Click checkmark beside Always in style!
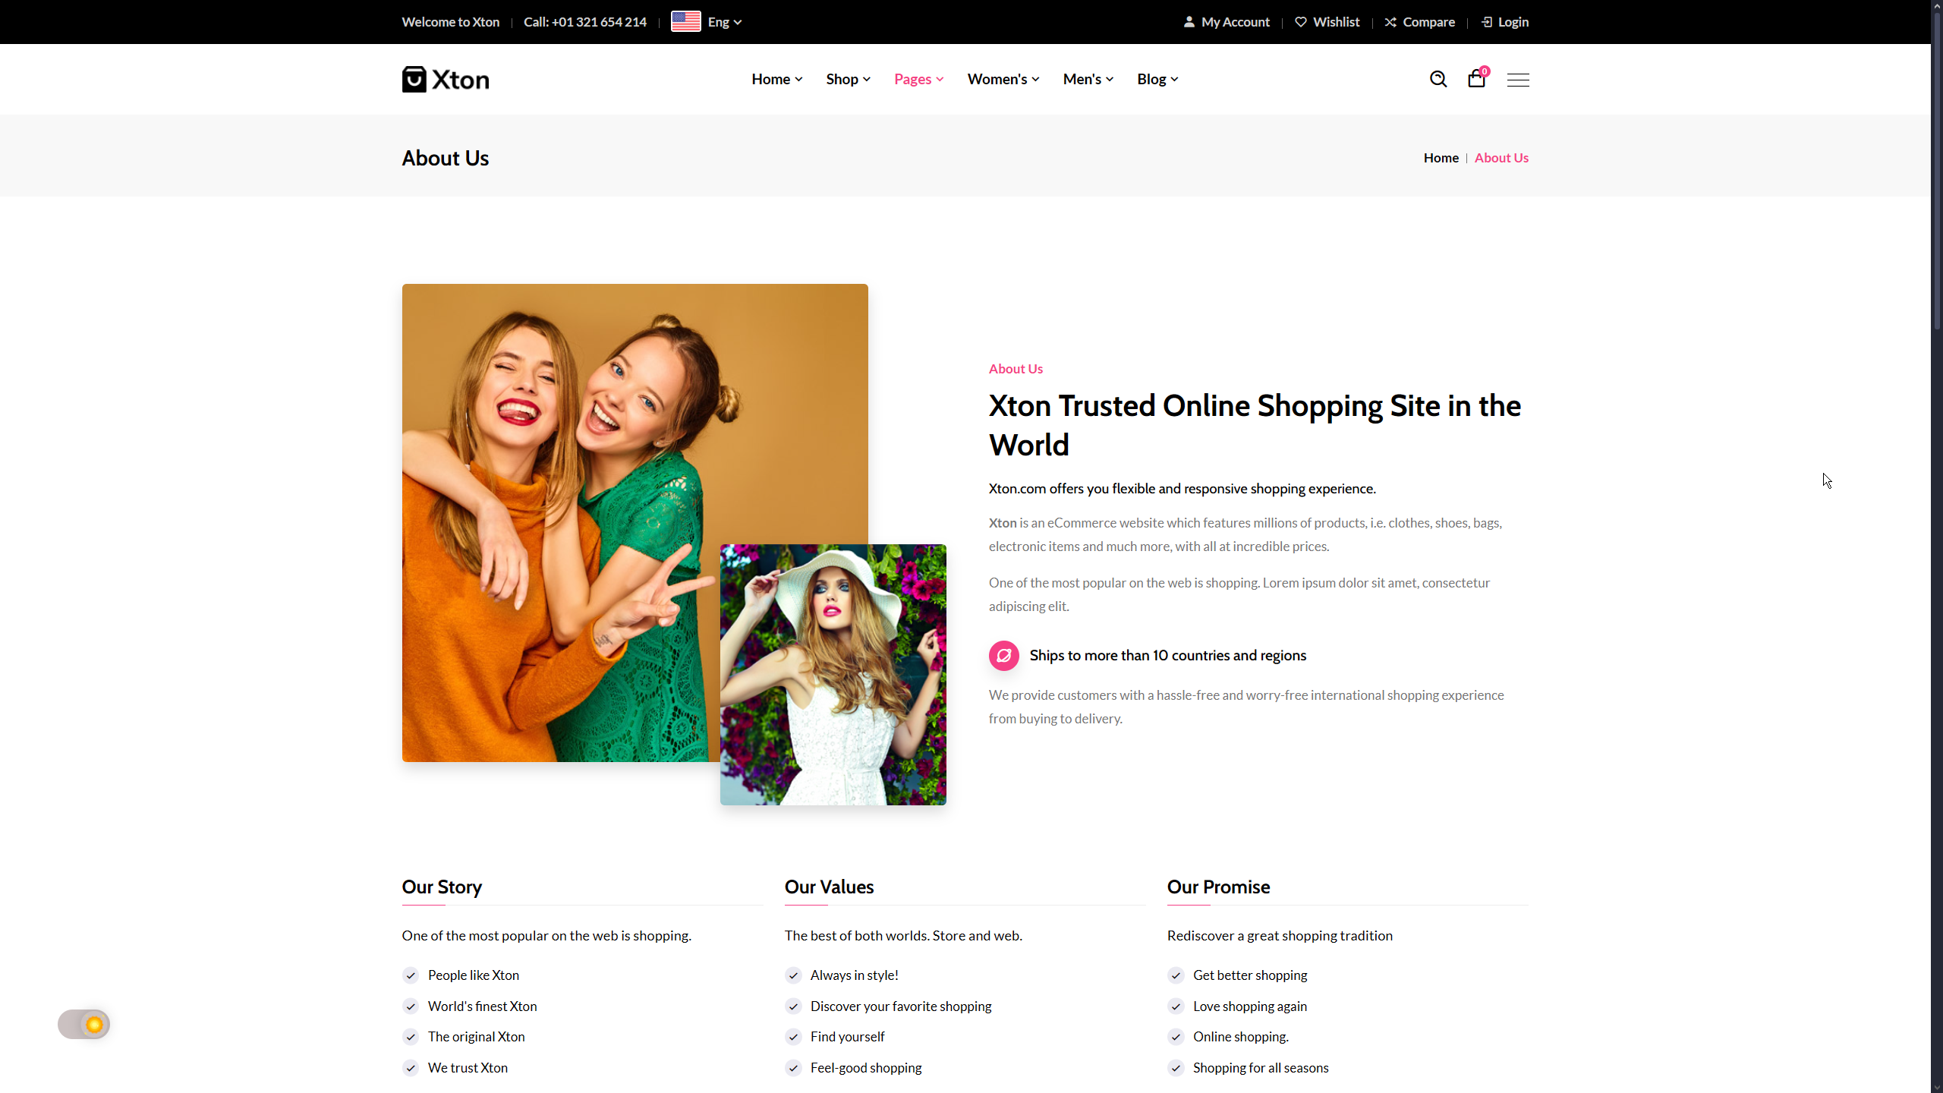The image size is (1943, 1093). [793, 975]
